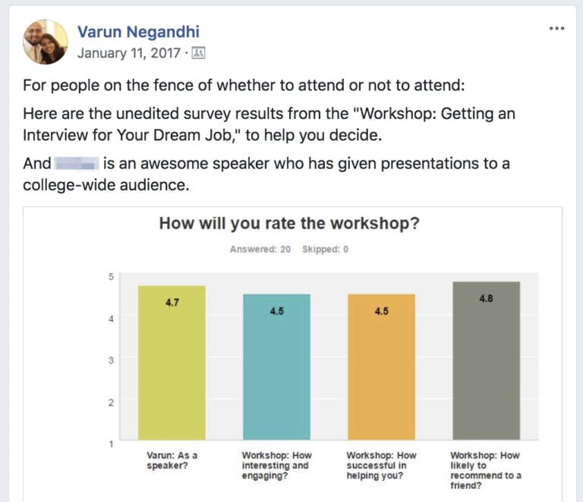Click the 'Varun: As a speaker?' axis label
Image resolution: width=583 pixels, height=502 pixels.
tap(172, 460)
